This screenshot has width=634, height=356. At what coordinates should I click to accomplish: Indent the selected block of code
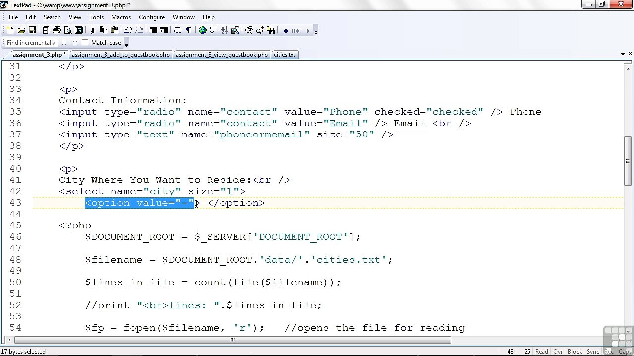[164, 30]
